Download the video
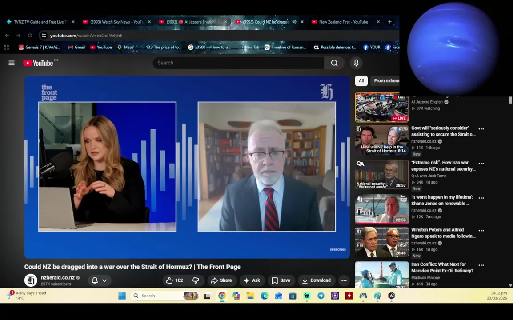The width and height of the screenshot is (513, 320). tap(316, 280)
